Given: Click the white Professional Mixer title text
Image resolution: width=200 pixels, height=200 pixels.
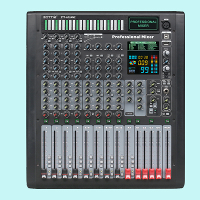Looking at the screenshot, I should (133, 37).
